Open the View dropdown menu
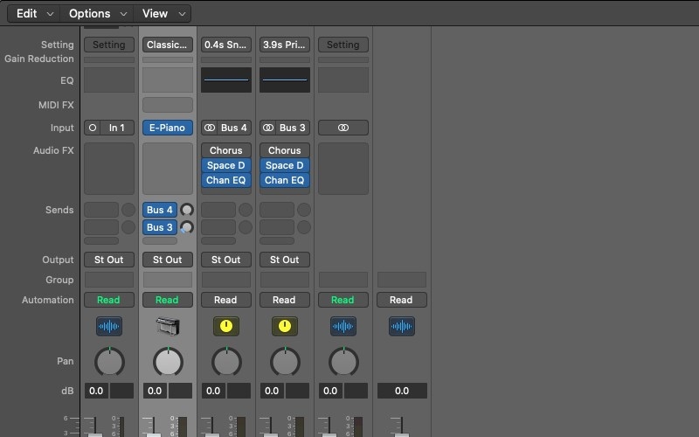Viewport: 699px width, 437px height. [163, 13]
